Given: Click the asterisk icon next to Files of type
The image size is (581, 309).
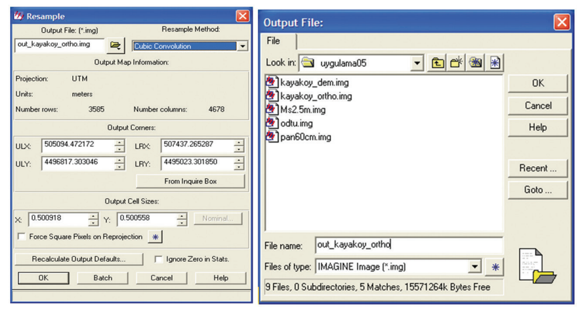Looking at the screenshot, I should (495, 267).
